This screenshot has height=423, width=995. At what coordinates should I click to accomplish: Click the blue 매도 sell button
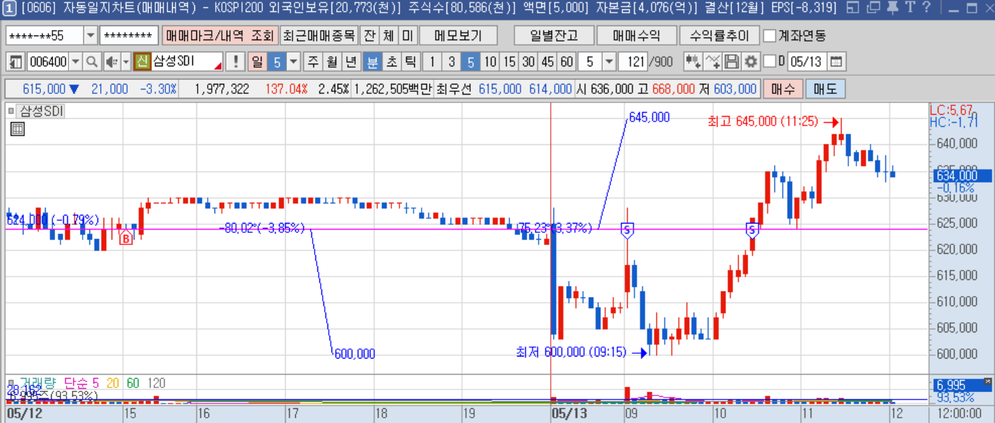tap(825, 89)
